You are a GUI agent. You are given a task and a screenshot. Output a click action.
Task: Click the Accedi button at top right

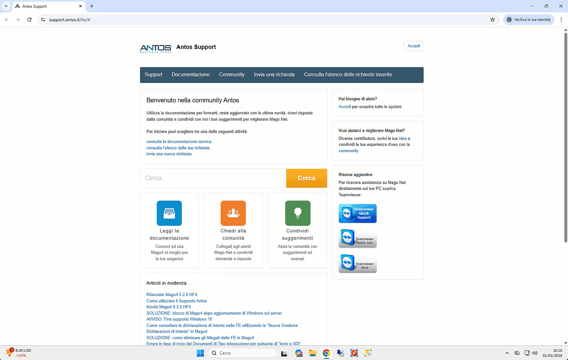[x=414, y=46]
